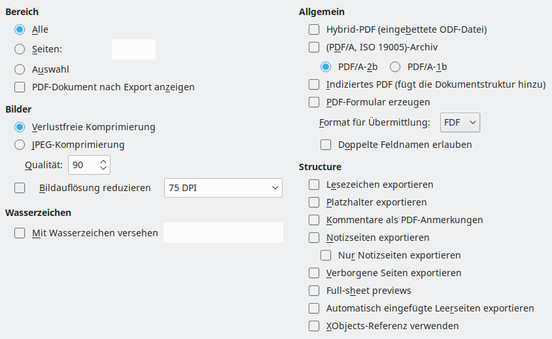Tick Automatisch eingefügte Leerseiten exportieren
This screenshot has height=339, width=552.
click(x=314, y=308)
